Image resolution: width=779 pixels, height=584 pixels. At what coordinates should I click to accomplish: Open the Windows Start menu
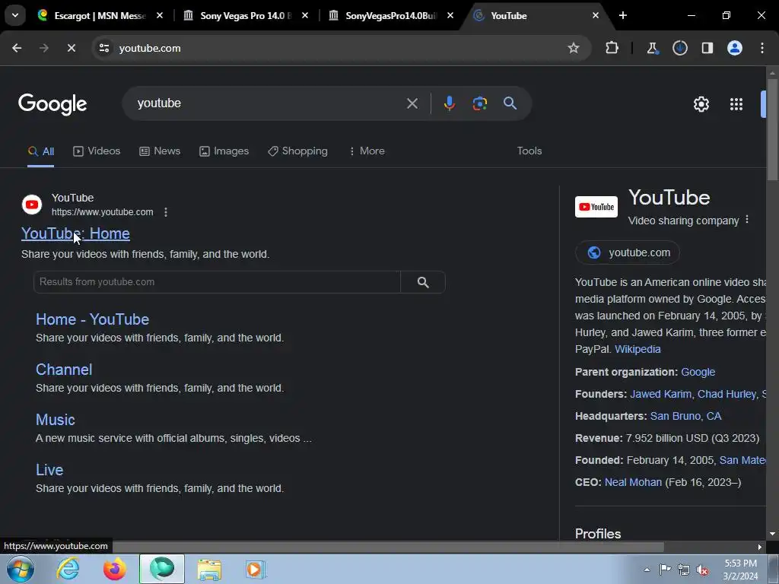(20, 569)
